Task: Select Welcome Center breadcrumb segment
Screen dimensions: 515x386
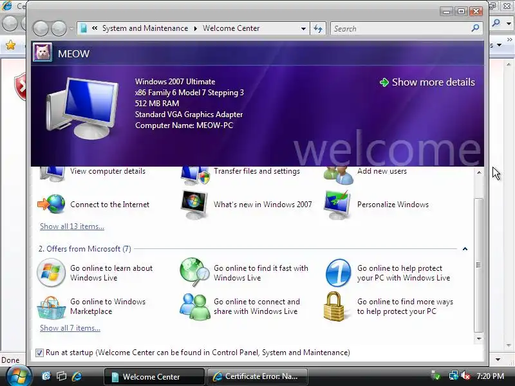Action: 231,28
